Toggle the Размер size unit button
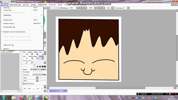The width and height of the screenshot is (178, 100). [x=31, y=69]
